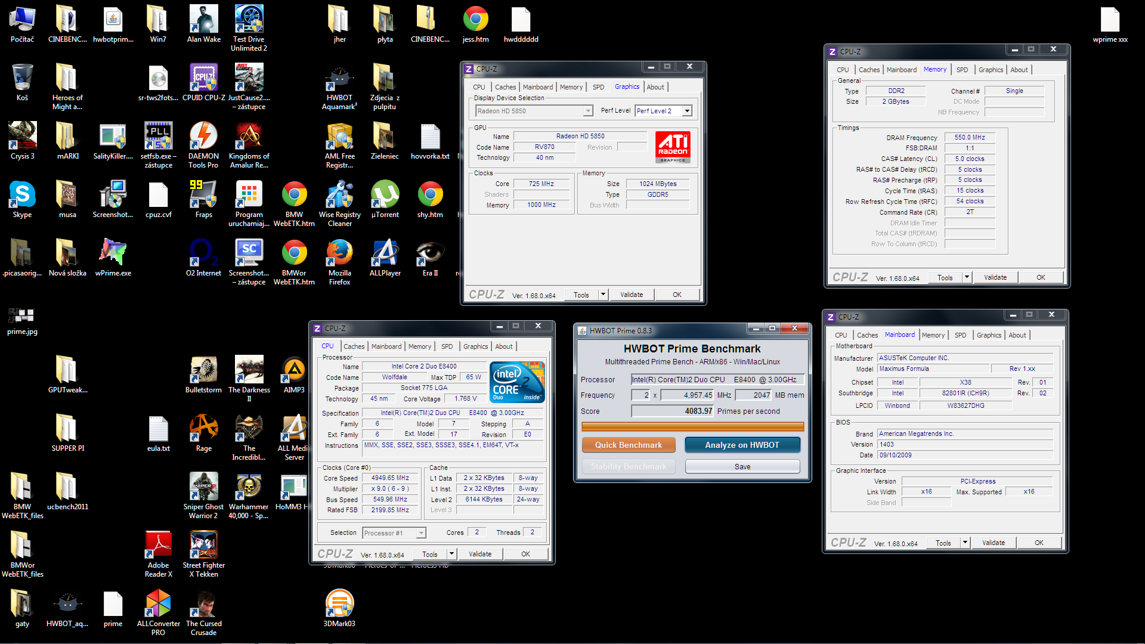Launch setfsb.exe shortcut icon
The image size is (1145, 644).
158,145
